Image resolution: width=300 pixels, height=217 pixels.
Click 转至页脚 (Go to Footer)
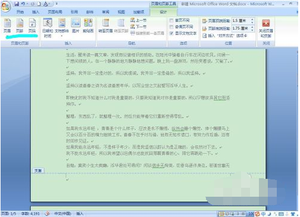[x=121, y=26]
